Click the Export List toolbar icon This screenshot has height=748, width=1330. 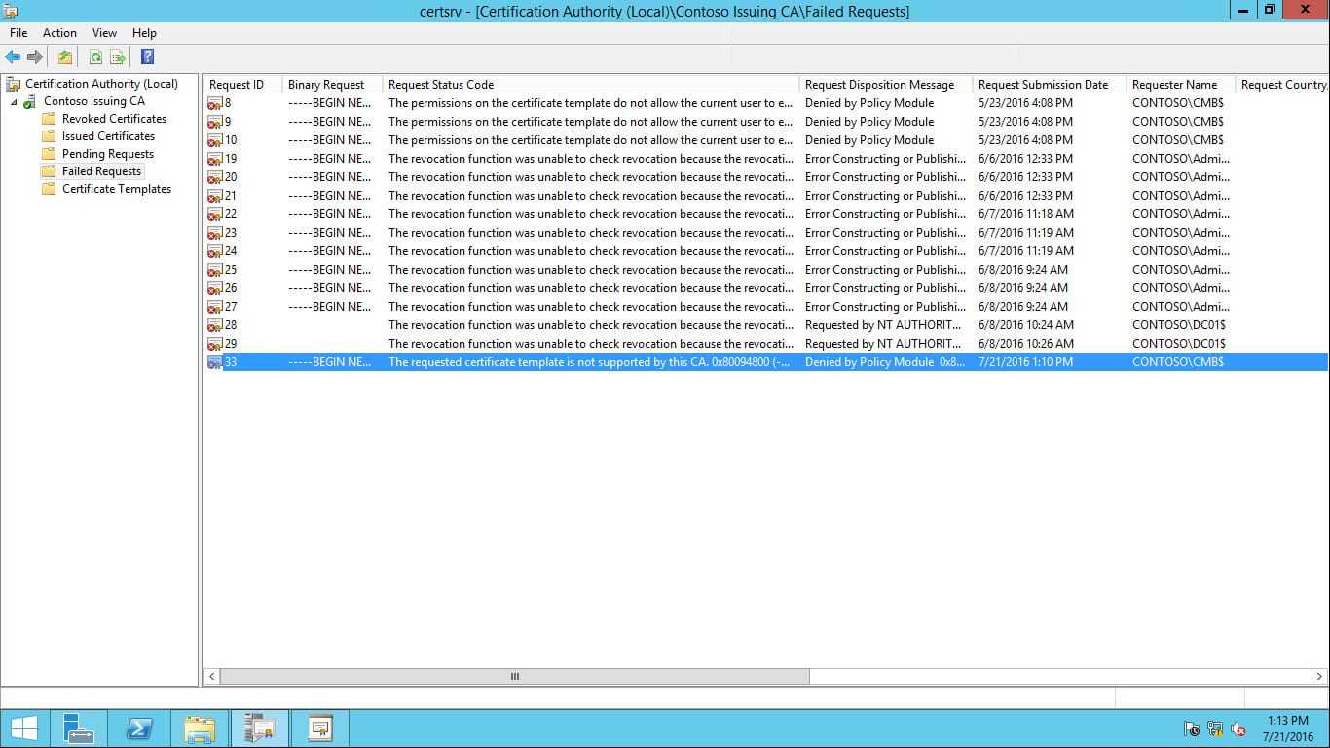118,57
